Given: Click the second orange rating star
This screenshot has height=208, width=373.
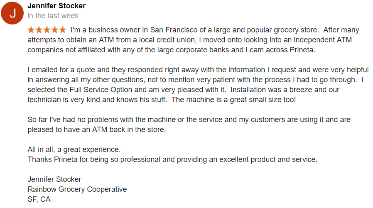Looking at the screenshot, I should pyautogui.click(x=39, y=30).
